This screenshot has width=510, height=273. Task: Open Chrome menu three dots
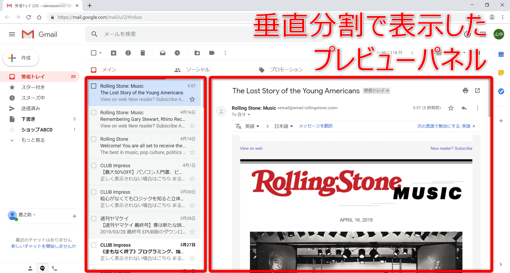coord(503,17)
